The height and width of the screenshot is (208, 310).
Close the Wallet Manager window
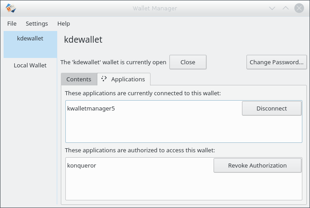[299, 8]
